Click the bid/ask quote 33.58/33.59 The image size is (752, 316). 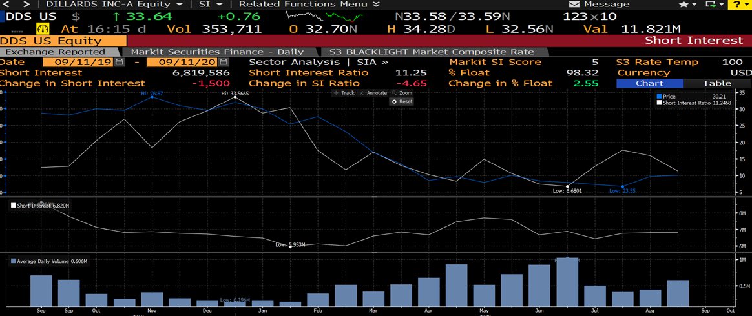(x=452, y=17)
